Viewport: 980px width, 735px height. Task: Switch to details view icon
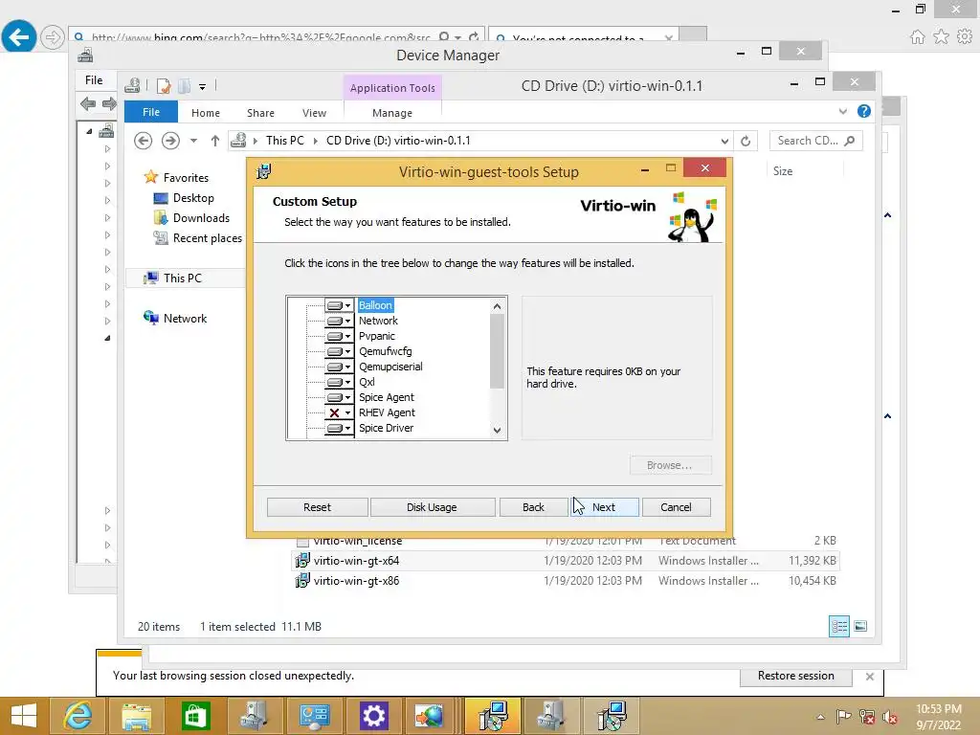[838, 626]
